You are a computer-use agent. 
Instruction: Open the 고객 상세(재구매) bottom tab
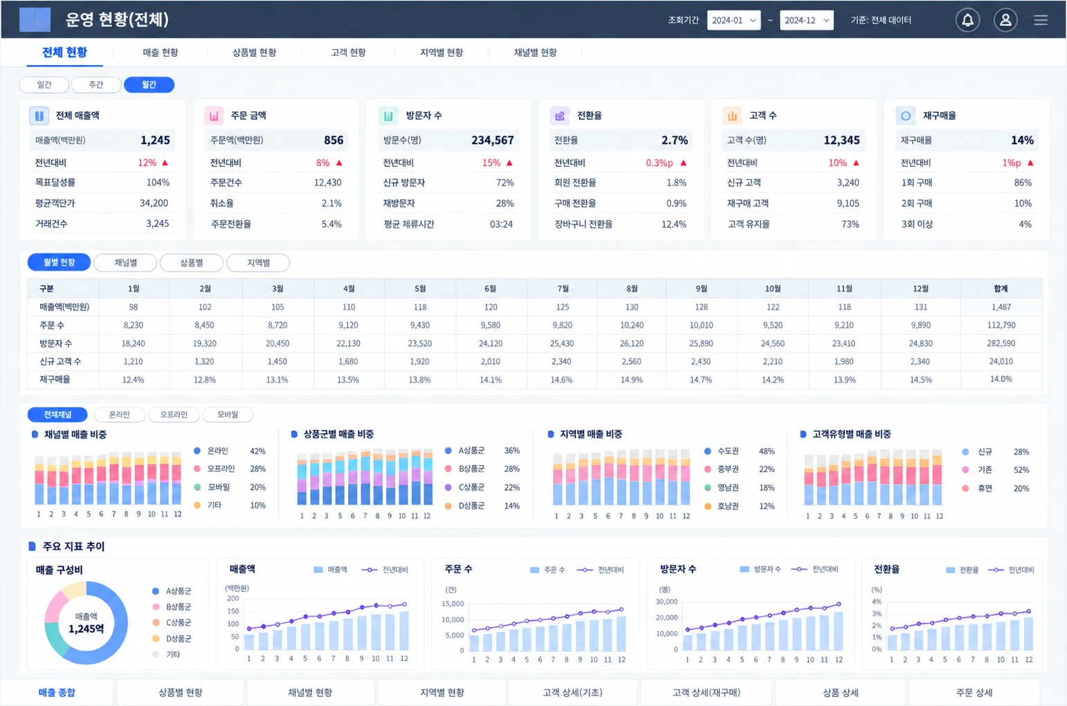[x=706, y=692]
